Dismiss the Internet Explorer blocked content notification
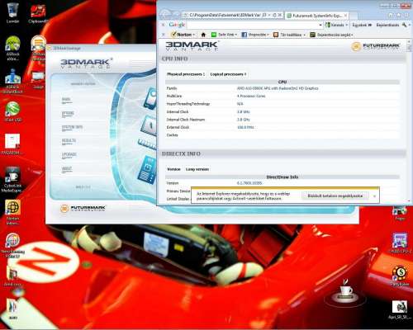 (374, 196)
